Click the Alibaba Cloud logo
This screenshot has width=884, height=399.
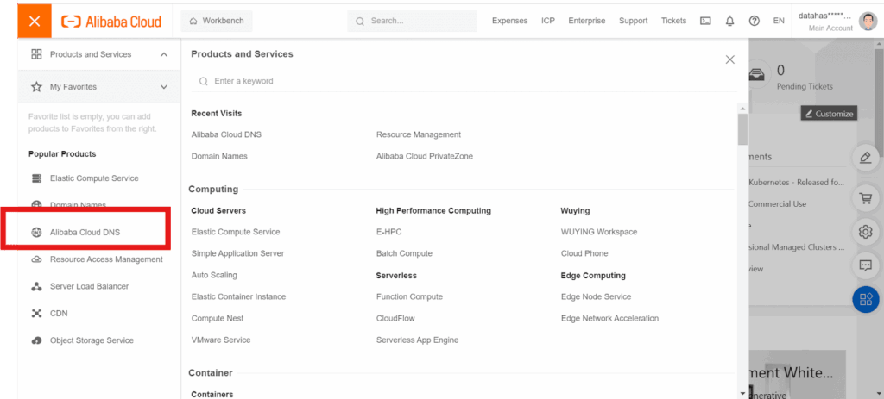click(111, 22)
